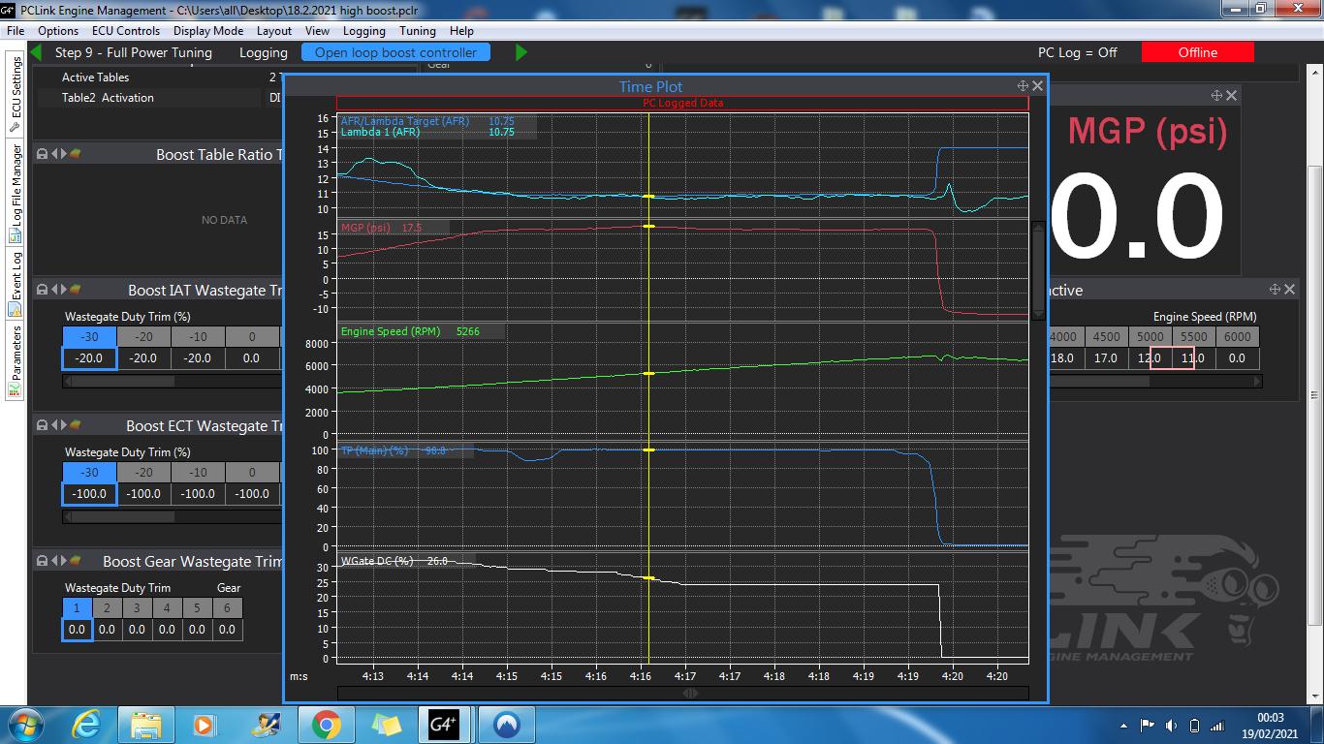Select the -30 cell in Boost IAT table

point(89,337)
